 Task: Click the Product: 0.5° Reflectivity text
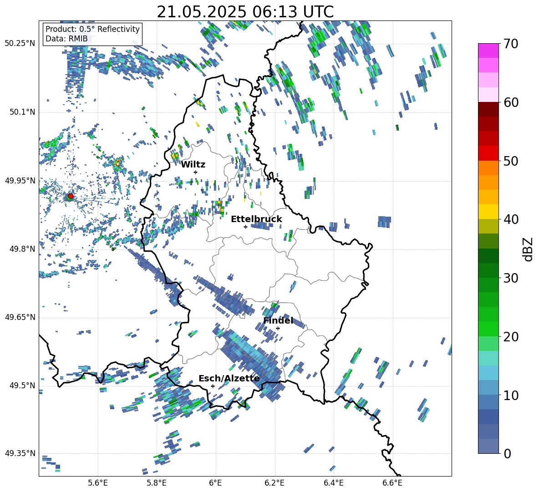(x=92, y=29)
